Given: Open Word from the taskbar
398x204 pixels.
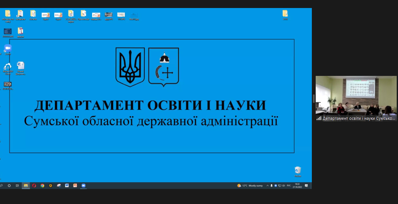Looking at the screenshot, I should pos(67,185).
